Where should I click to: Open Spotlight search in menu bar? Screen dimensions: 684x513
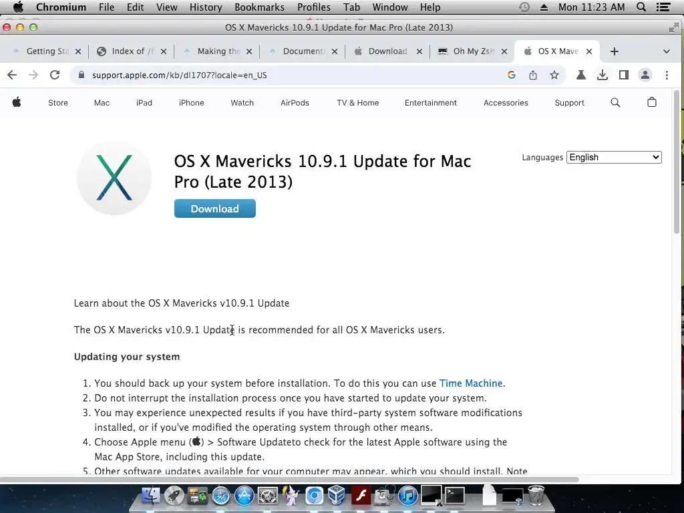point(641,7)
